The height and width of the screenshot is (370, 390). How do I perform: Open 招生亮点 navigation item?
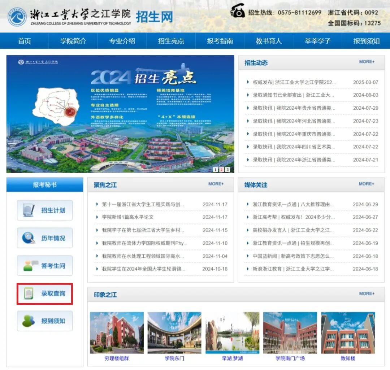(x=171, y=41)
